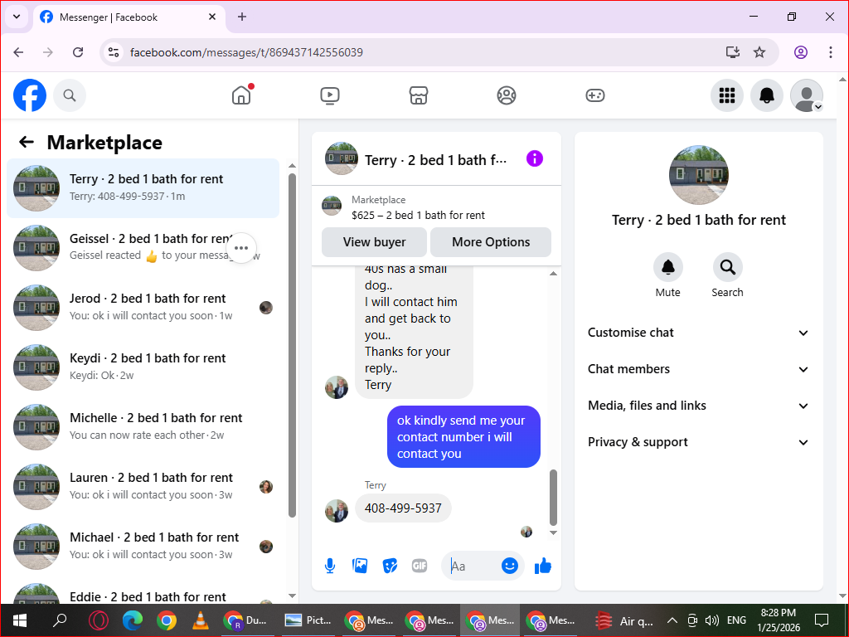The height and width of the screenshot is (637, 849).
Task: Open VLC media player from taskbar
Action: [x=201, y=620]
